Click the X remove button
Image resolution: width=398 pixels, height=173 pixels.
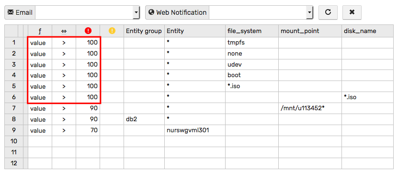point(352,12)
